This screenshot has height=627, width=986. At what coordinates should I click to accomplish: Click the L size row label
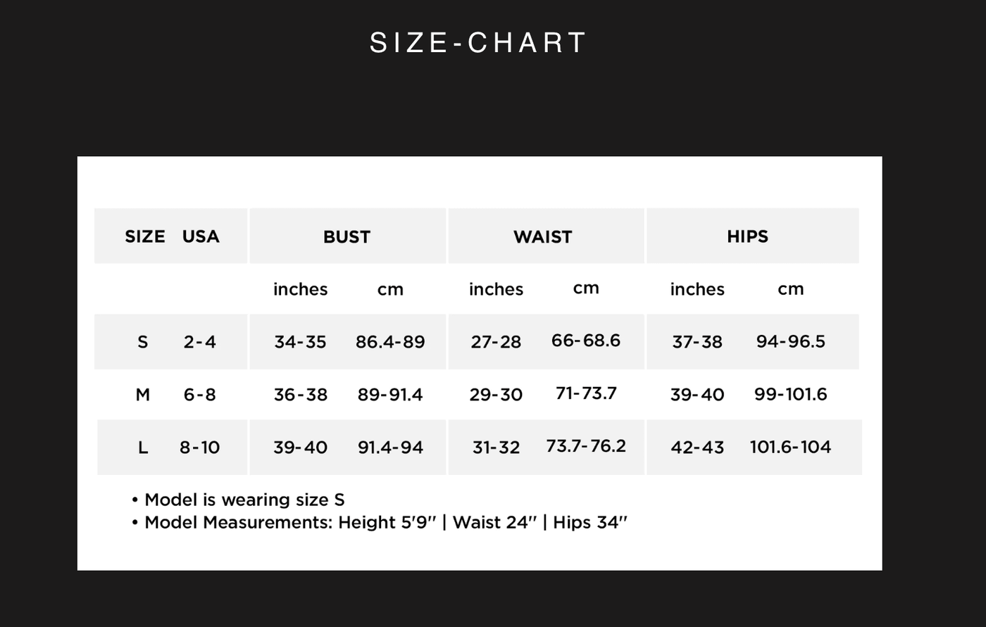[143, 447]
